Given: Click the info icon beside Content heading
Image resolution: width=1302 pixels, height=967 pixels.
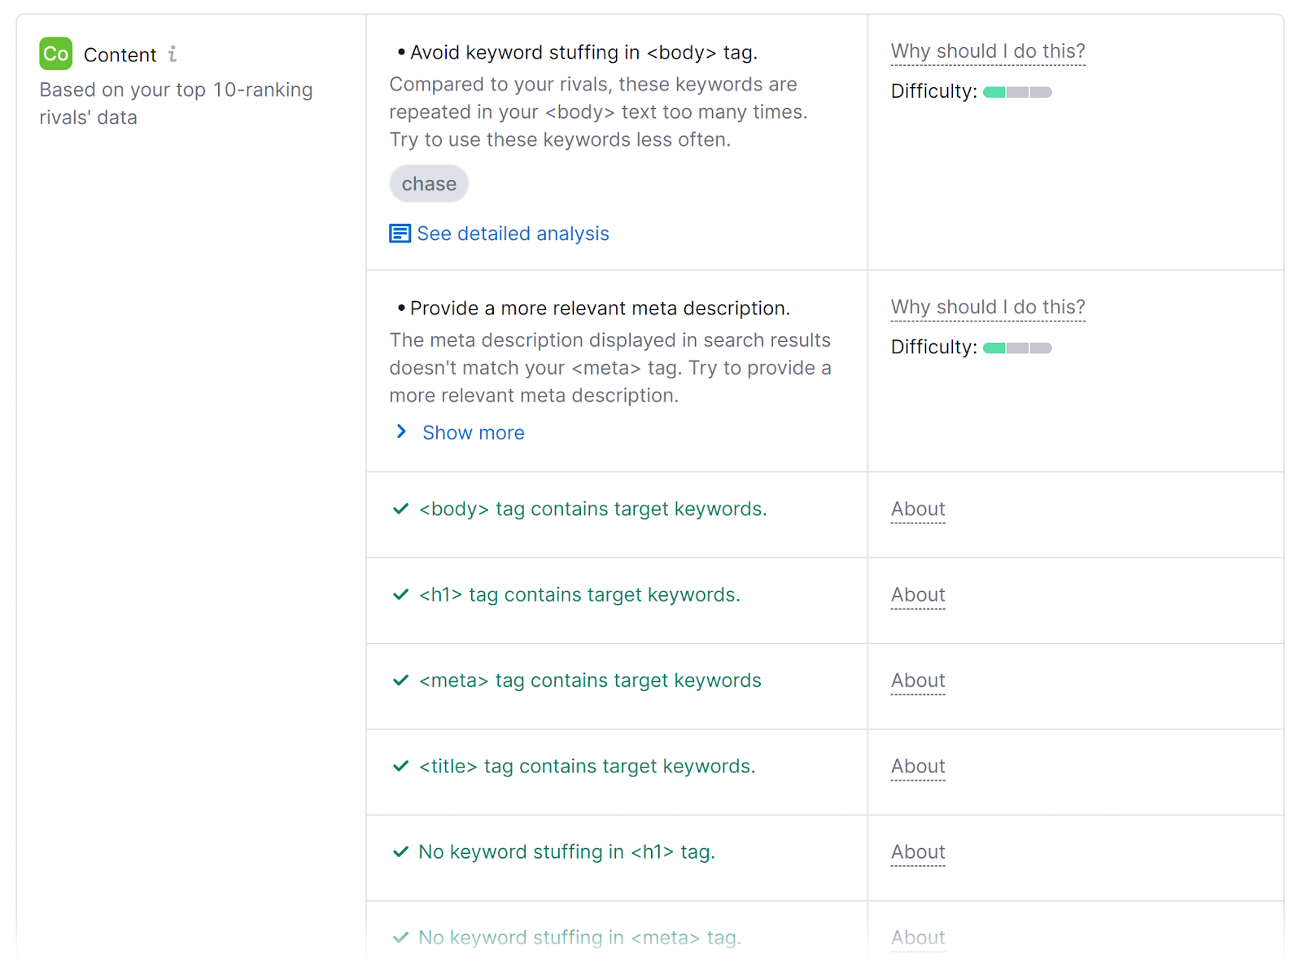Looking at the screenshot, I should (172, 54).
